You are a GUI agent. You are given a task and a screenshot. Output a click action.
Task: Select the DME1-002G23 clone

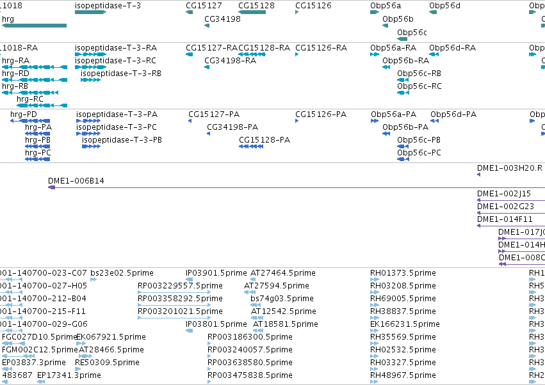coord(511,213)
